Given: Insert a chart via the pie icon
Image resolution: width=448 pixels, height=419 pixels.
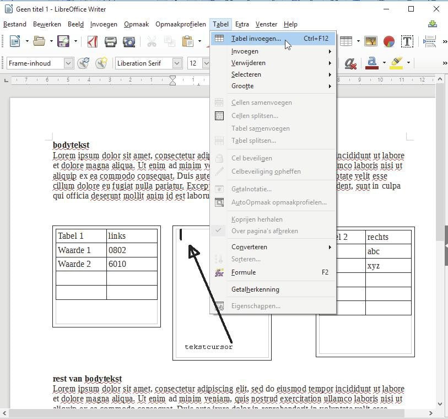Looking at the screenshot, I should 388,41.
